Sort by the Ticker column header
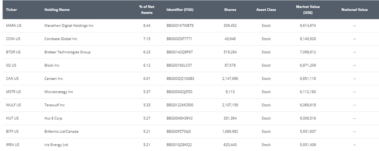 pyautogui.click(x=11, y=10)
